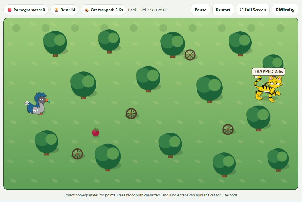Image resolution: width=302 pixels, height=202 pixels.
Task: Click the red pomegranate fruit on the field
Action: click(x=96, y=132)
